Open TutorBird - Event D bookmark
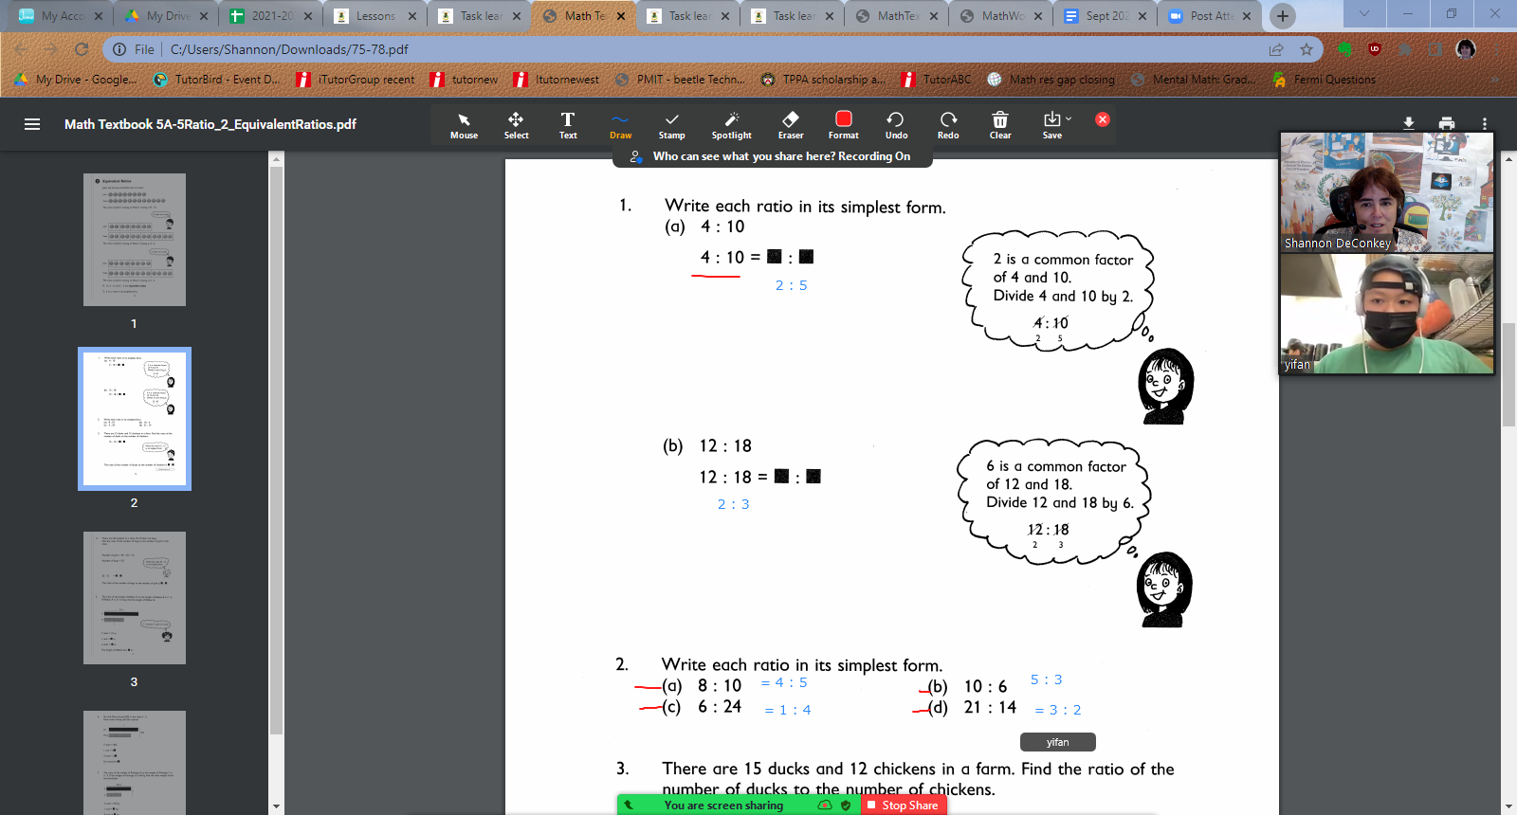The image size is (1517, 815). [x=216, y=80]
